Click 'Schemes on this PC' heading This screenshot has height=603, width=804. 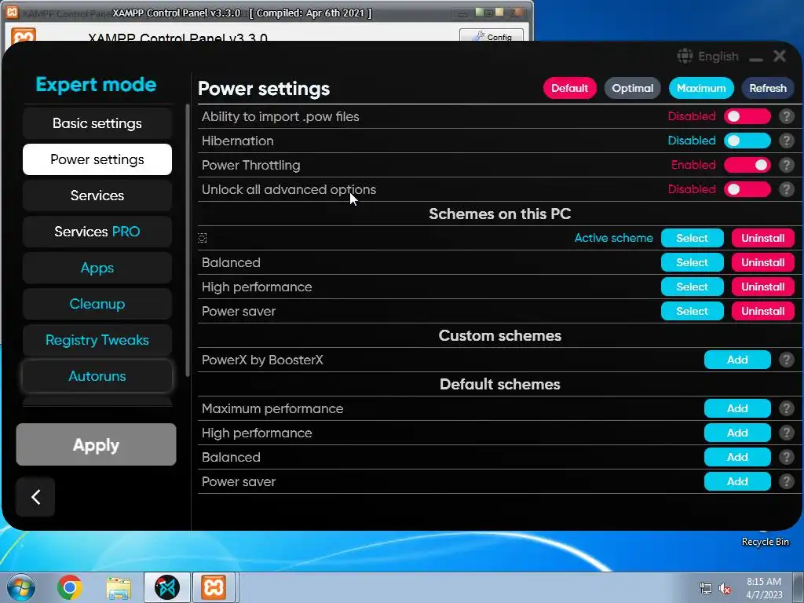point(499,214)
